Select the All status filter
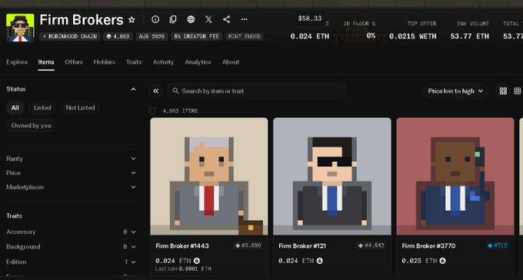 (x=15, y=107)
